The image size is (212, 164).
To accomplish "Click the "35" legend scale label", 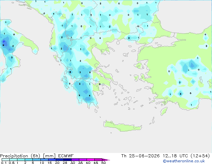I will coord(80,163).
